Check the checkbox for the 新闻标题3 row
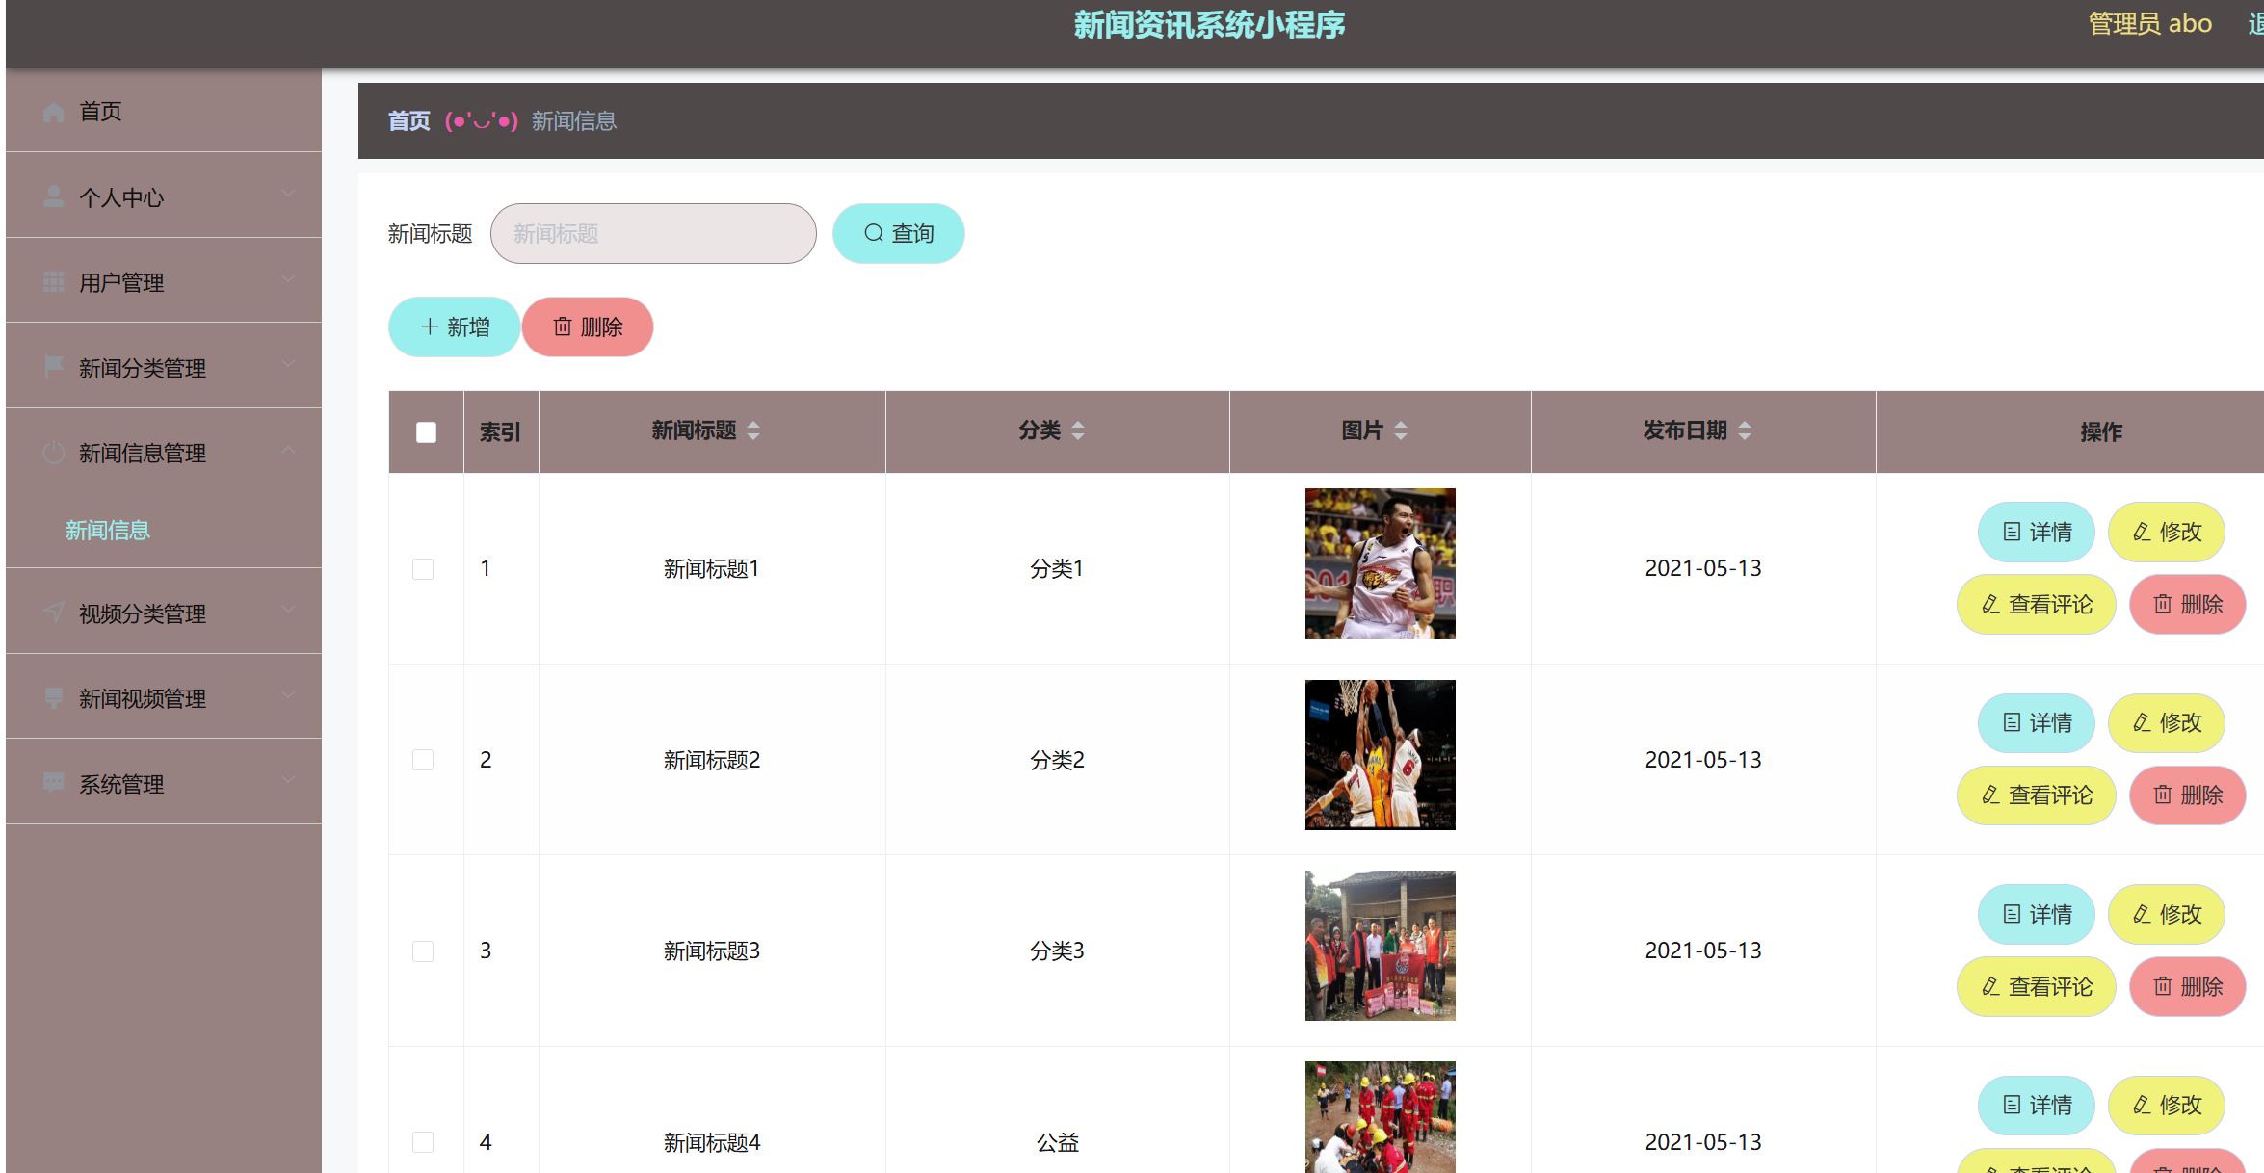Viewport: 2264px width, 1173px height. [x=423, y=951]
